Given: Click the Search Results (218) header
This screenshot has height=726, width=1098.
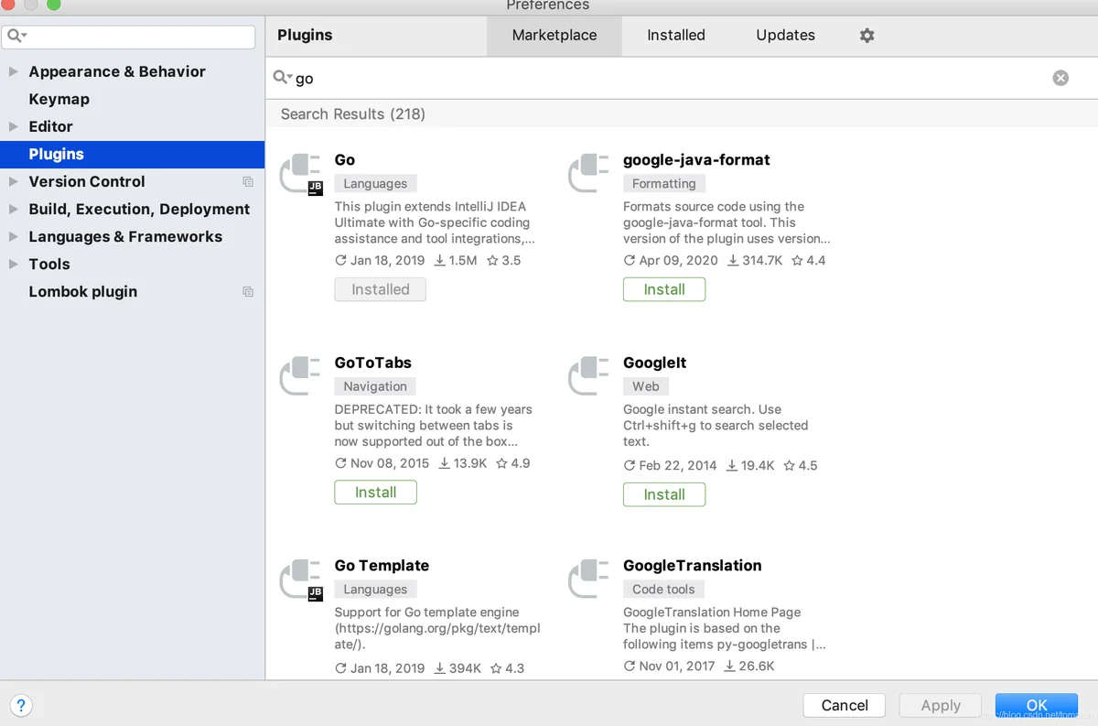Looking at the screenshot, I should (353, 114).
